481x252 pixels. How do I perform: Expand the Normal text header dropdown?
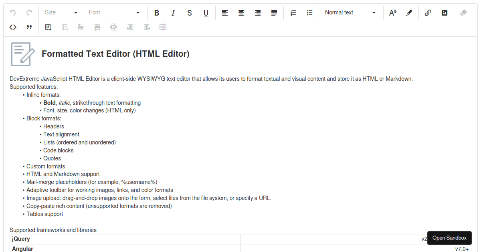350,13
